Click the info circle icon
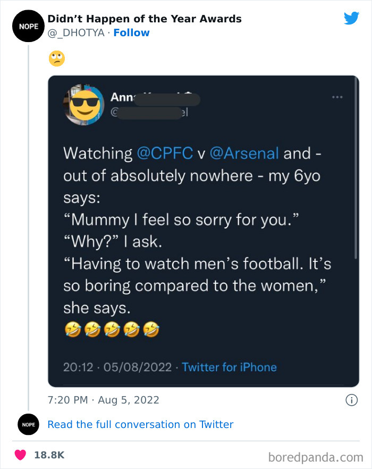 click(x=351, y=400)
